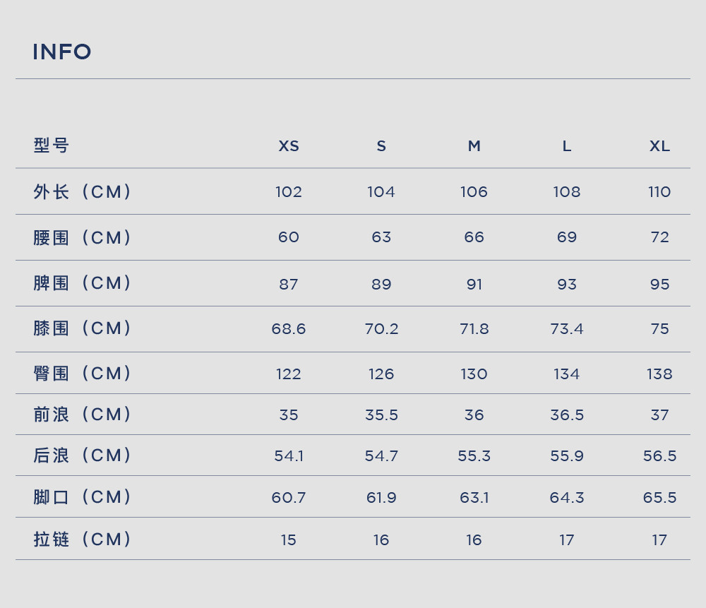
Task: Select the XS size column header
Action: coord(289,146)
